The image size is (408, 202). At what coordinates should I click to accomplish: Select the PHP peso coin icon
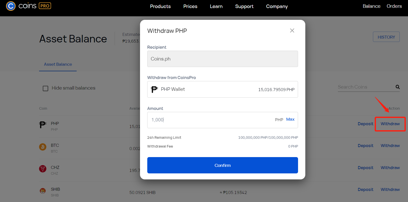pyautogui.click(x=43, y=125)
